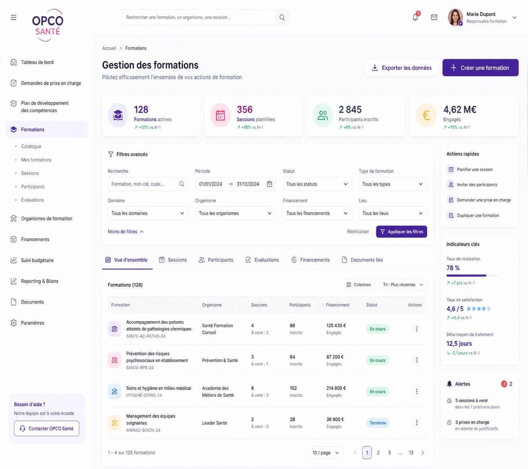The height and width of the screenshot is (469, 528).
Task: Click the Colonnes button
Action: (x=359, y=285)
